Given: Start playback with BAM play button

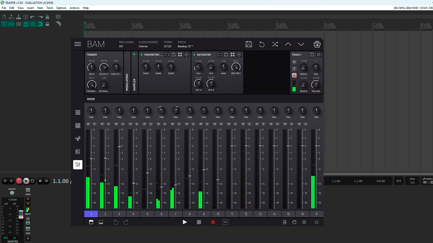Looking at the screenshot, I should [185, 222].
